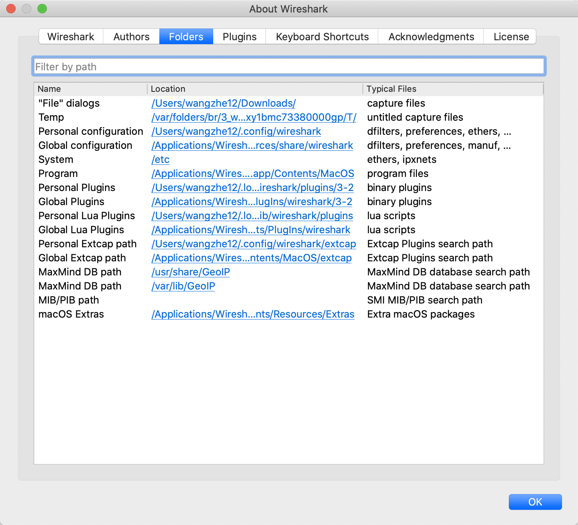Image resolution: width=578 pixels, height=525 pixels.
Task: Open macOS Extras Resources/Extras link
Action: tap(253, 314)
